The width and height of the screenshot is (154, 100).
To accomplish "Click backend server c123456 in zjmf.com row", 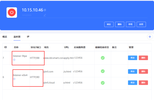I will tap(78, 71).
